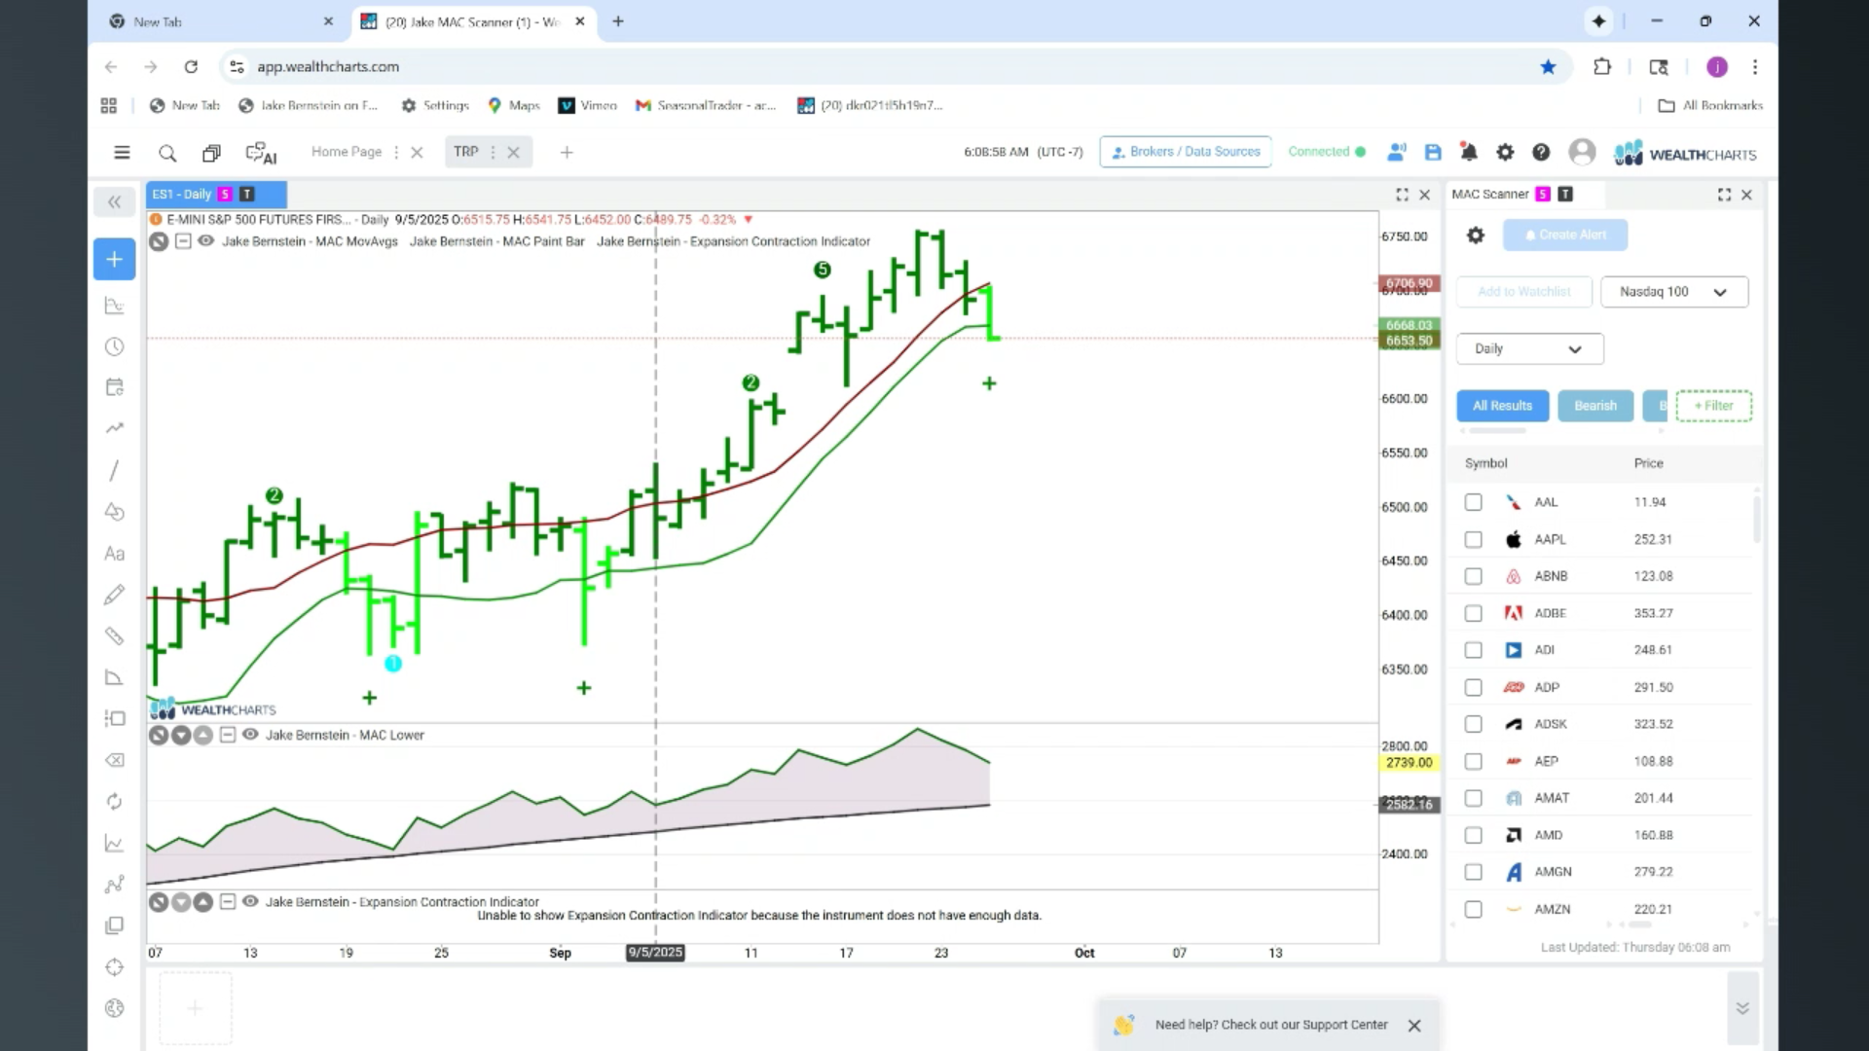Sort scanner by Price column header

[x=1648, y=463]
